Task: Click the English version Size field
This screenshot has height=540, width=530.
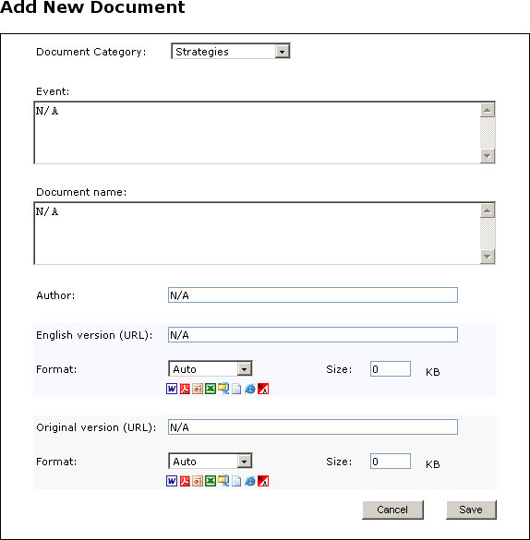Action: [391, 369]
